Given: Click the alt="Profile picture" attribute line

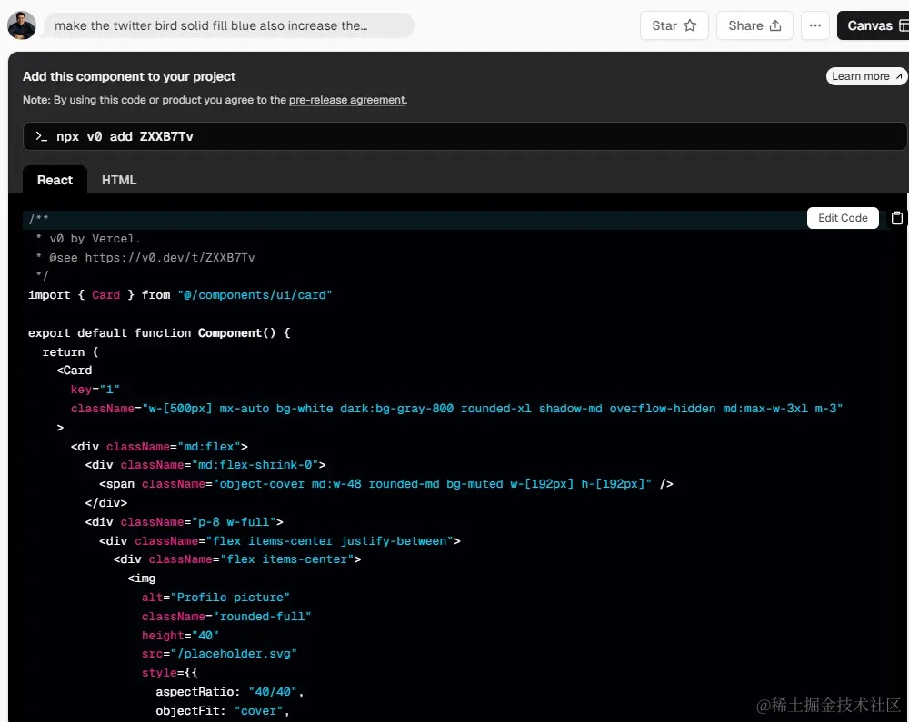Looking at the screenshot, I should pyautogui.click(x=215, y=598).
